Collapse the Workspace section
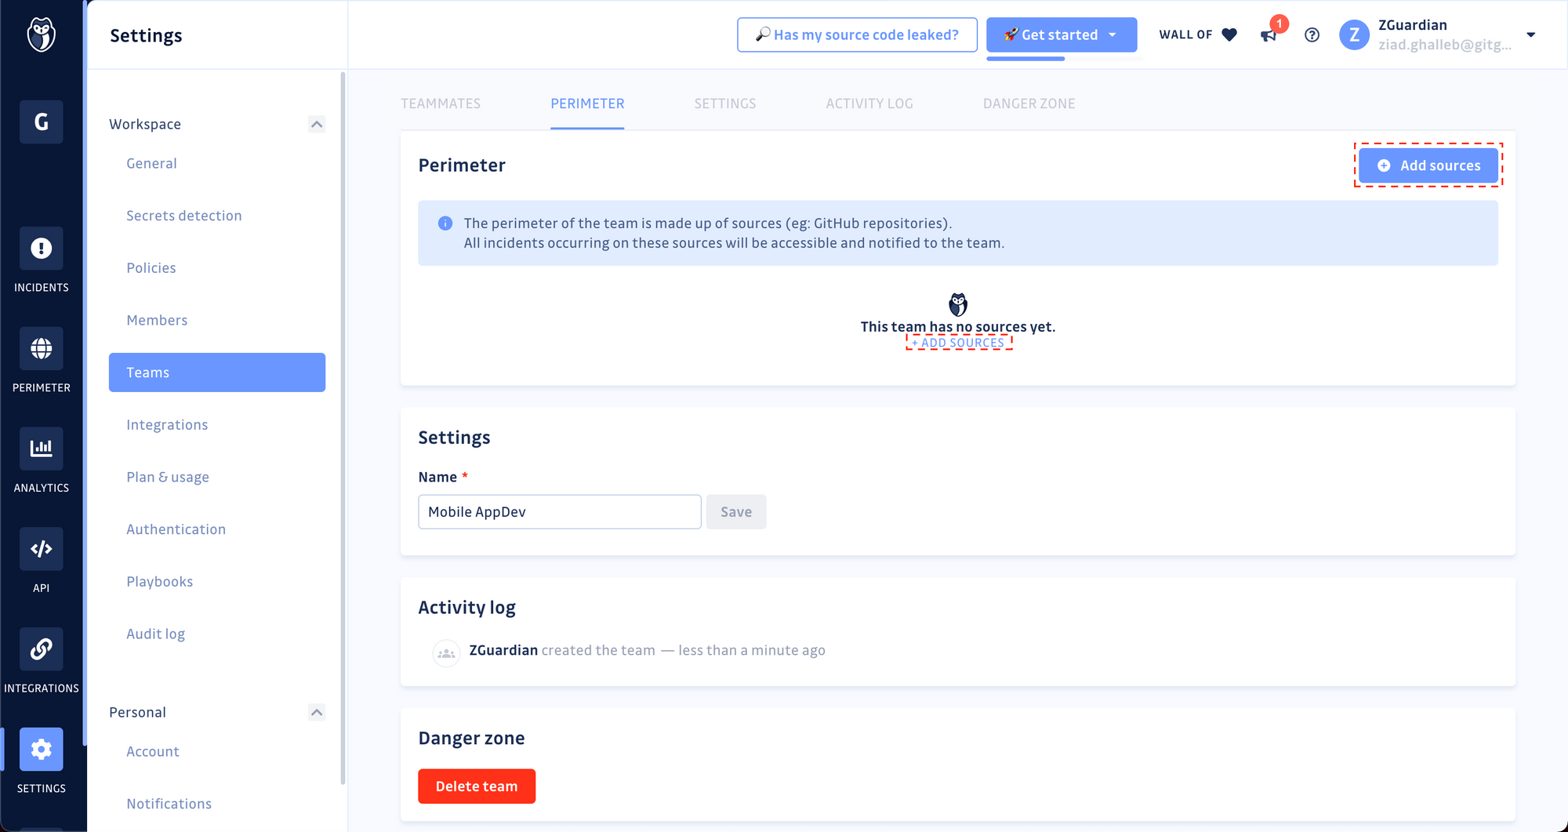This screenshot has width=1568, height=832. (317, 124)
